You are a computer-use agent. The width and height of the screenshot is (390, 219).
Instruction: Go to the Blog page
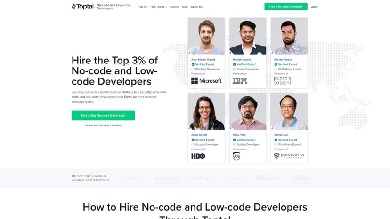pos(185,7)
